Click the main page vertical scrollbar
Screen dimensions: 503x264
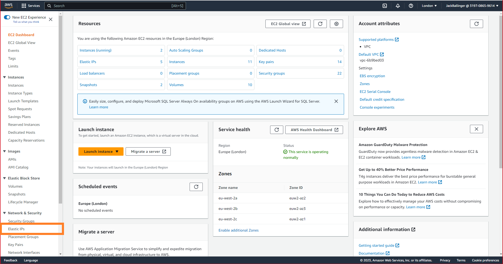click(x=501, y=92)
